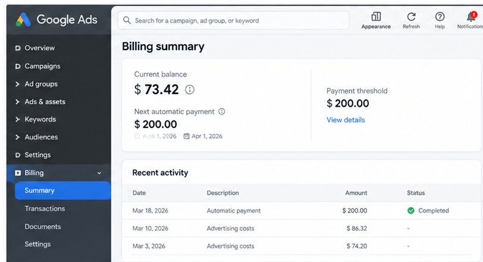483x262 pixels.
Task: Click the Campaigns sidebar icon
Action: [x=18, y=66]
